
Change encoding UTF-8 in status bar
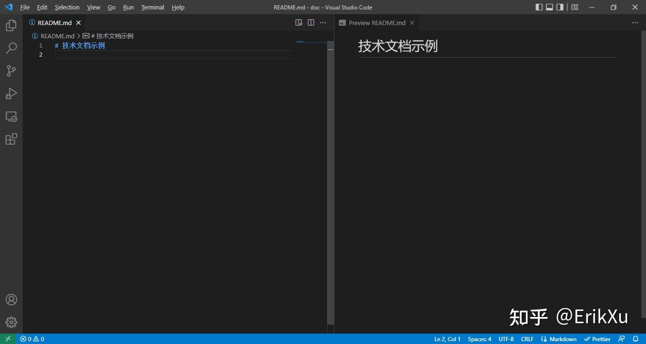click(506, 339)
